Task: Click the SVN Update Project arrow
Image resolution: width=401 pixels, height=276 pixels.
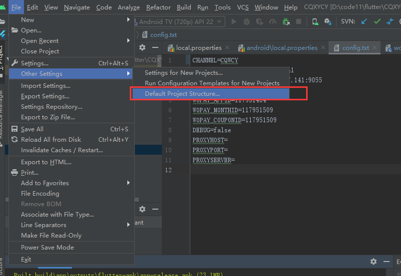Action: tap(364, 21)
